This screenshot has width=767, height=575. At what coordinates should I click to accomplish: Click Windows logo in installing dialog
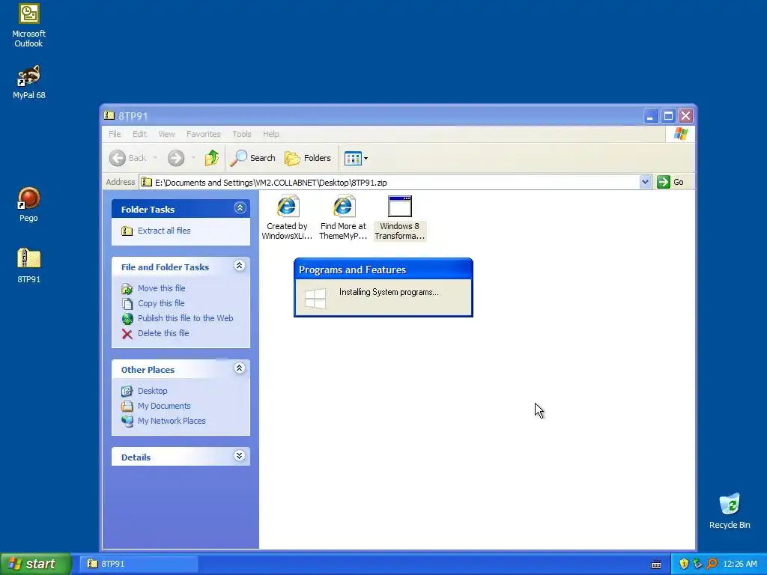pos(315,298)
